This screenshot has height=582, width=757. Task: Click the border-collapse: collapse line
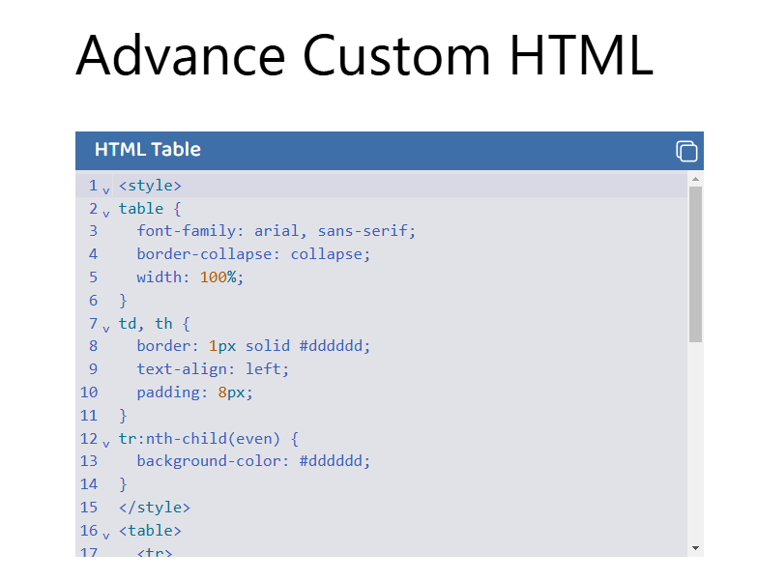253,254
